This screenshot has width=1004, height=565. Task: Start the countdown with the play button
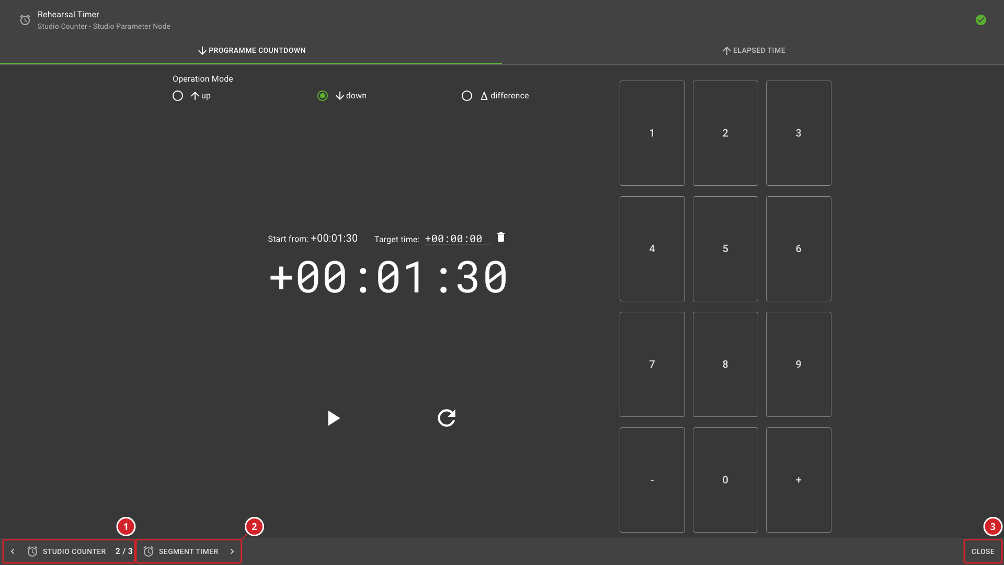pos(333,418)
